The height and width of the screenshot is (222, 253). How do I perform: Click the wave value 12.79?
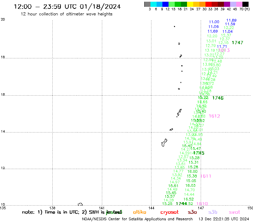pos(211,46)
